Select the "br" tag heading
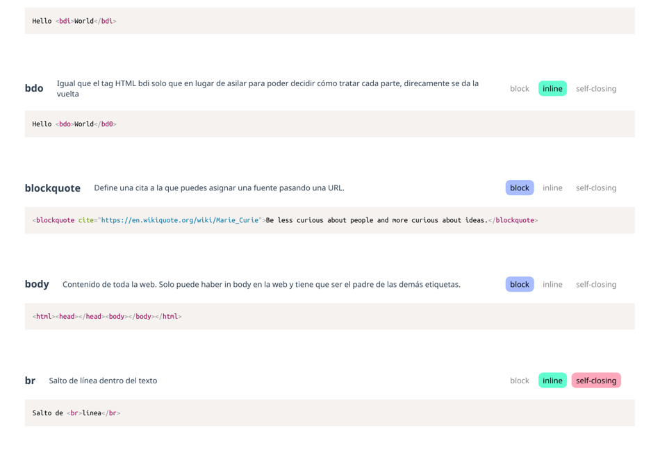 click(29, 380)
